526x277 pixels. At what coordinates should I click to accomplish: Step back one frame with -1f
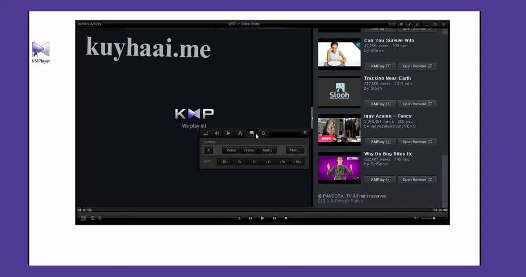253,162
